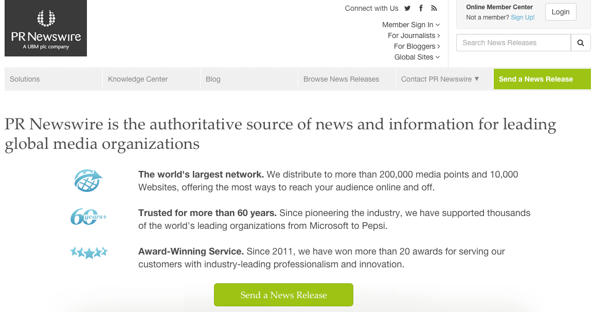Viewport: 593px width, 312px height.
Task: Go to the Knowledge Center tab
Action: [138, 79]
